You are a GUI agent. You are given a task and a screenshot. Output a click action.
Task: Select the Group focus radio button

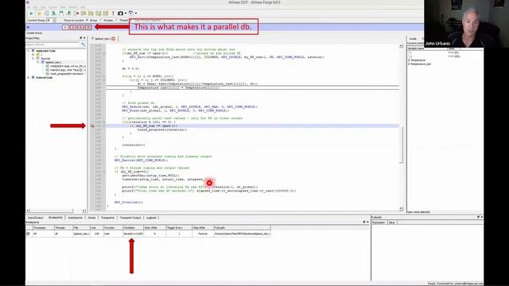click(x=87, y=21)
